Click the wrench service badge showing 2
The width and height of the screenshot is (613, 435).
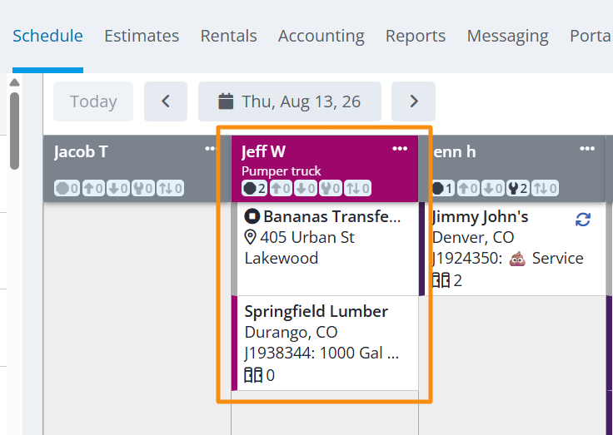(x=518, y=189)
